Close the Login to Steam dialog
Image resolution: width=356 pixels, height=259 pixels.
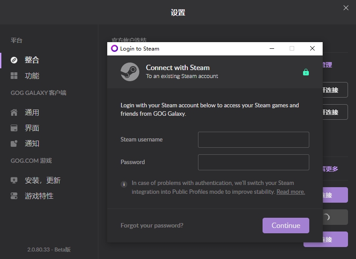(x=312, y=48)
